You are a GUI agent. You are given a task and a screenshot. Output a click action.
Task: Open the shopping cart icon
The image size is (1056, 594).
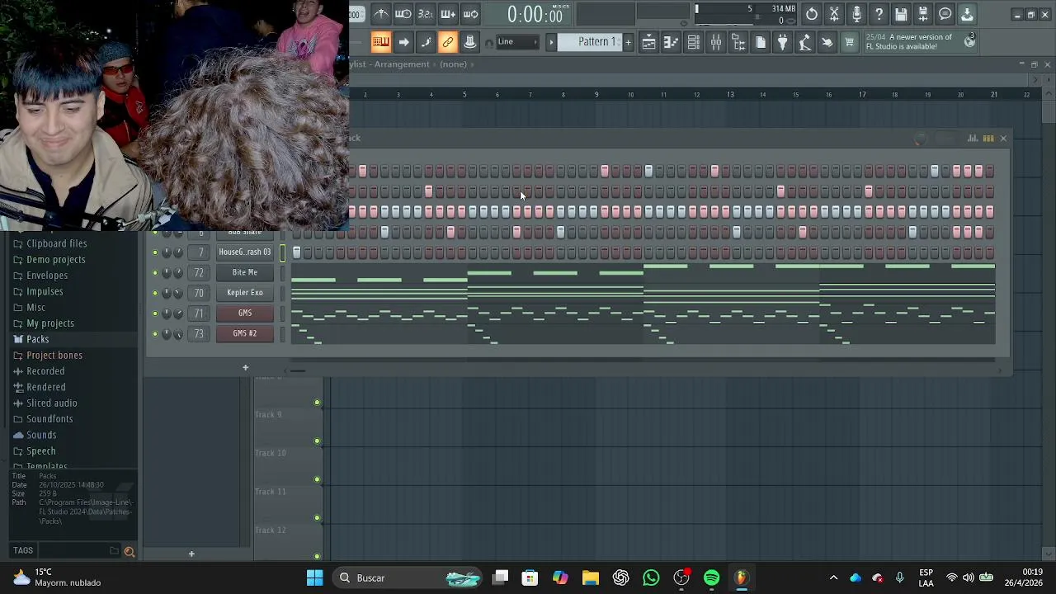(849, 42)
